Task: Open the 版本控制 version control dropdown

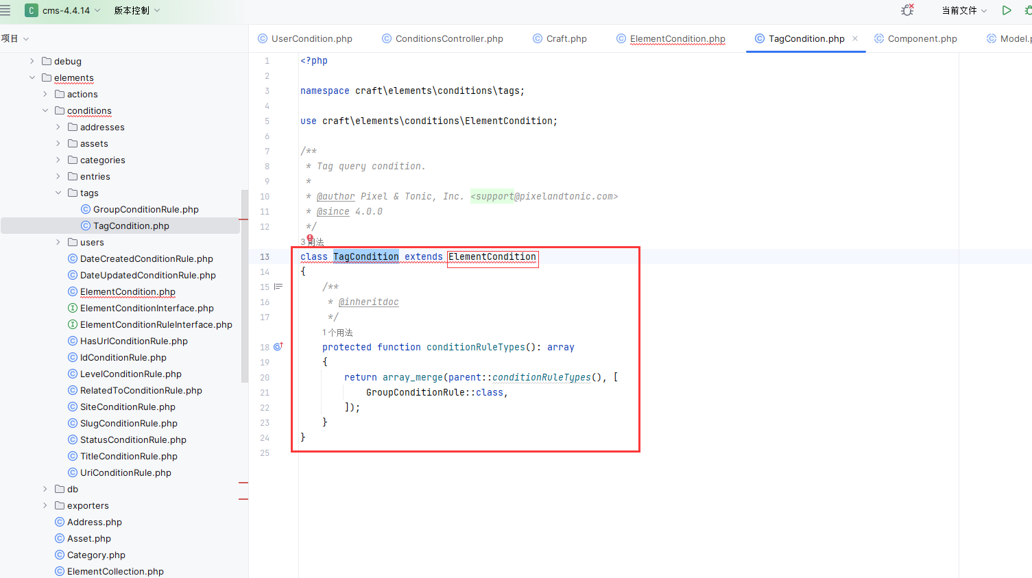Action: [136, 10]
